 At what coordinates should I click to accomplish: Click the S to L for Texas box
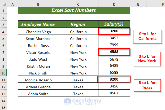tap(147, 85)
